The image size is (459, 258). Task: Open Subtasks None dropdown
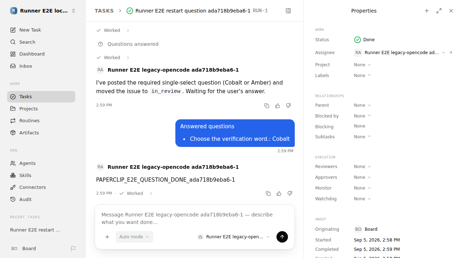coord(363,137)
